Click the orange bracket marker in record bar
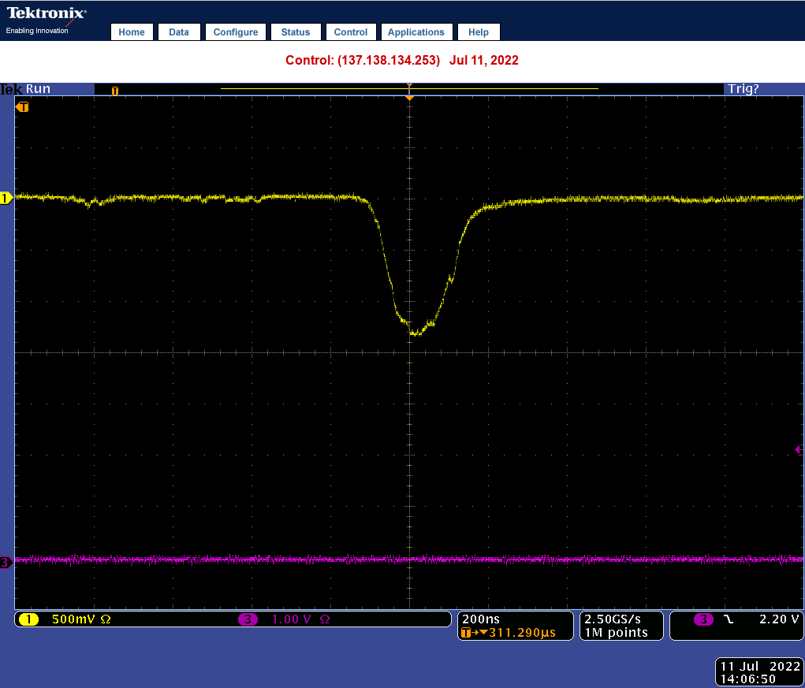This screenshot has width=805, height=688. point(115,91)
